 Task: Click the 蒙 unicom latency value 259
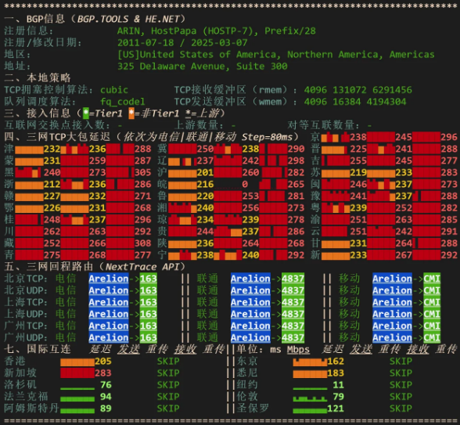click(x=97, y=160)
